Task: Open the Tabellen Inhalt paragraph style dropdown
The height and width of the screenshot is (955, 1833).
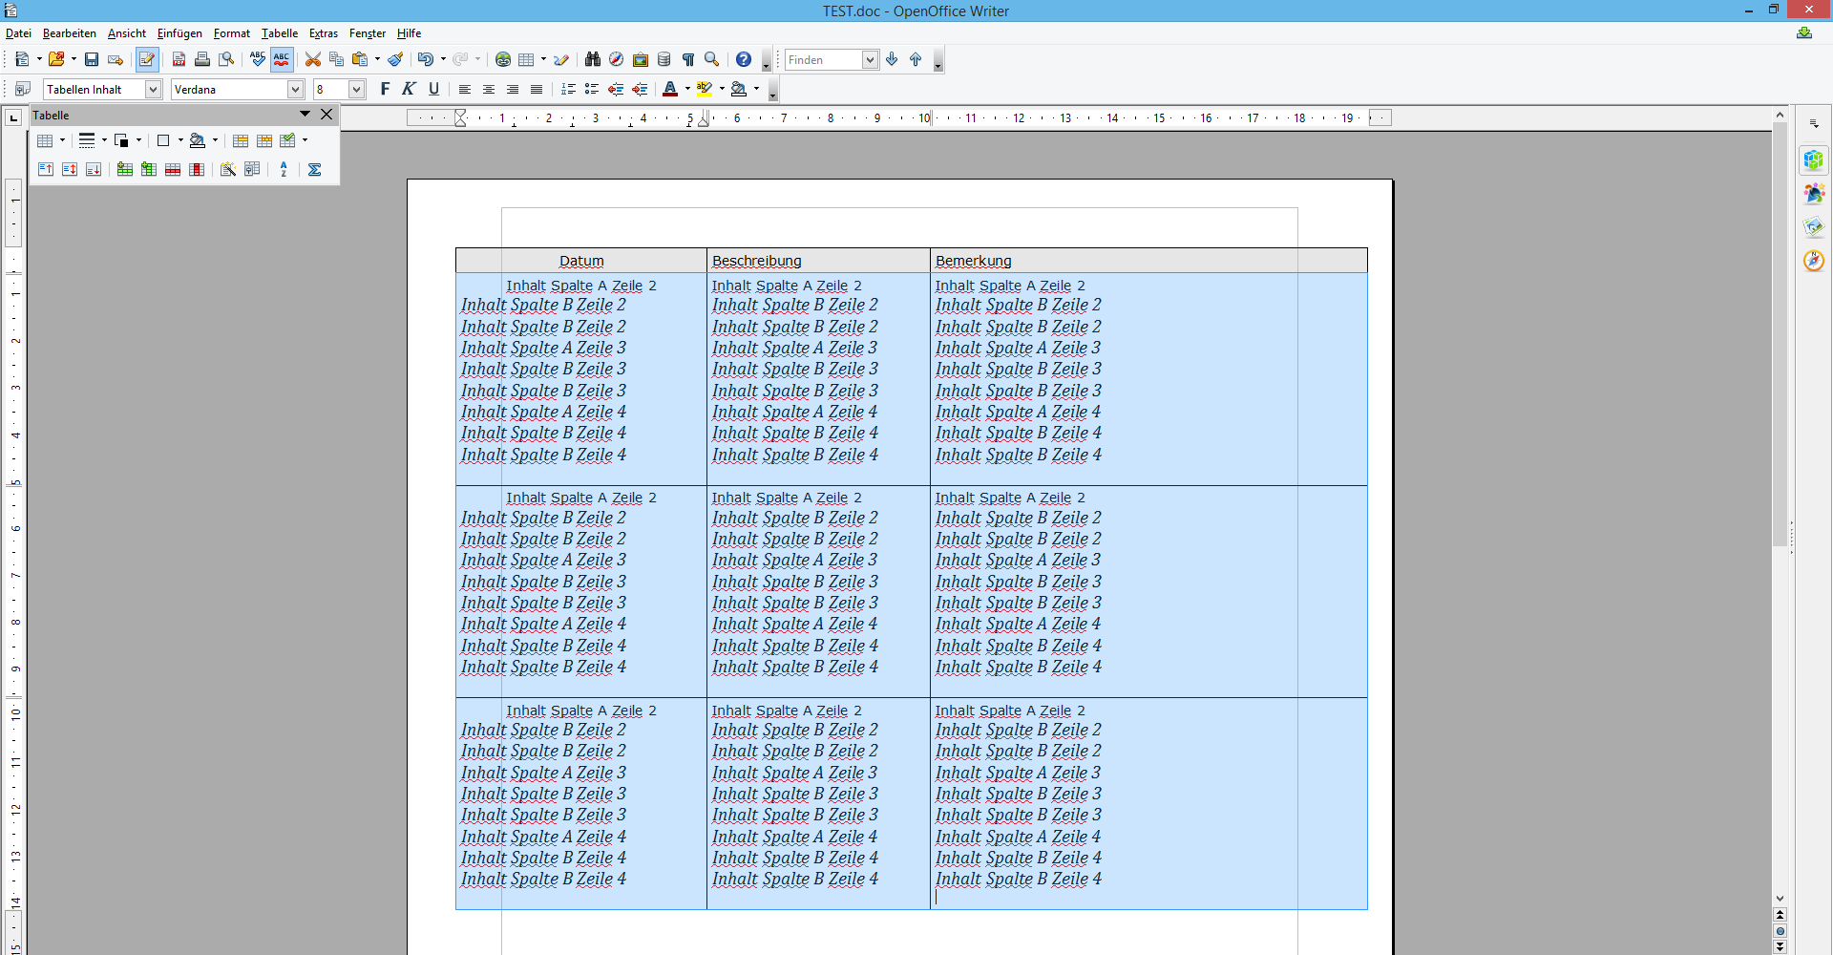Action: click(x=153, y=90)
